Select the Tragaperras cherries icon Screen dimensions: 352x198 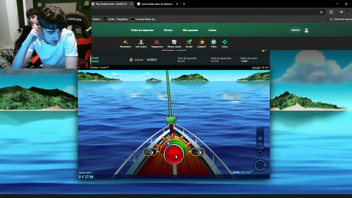coord(157,42)
